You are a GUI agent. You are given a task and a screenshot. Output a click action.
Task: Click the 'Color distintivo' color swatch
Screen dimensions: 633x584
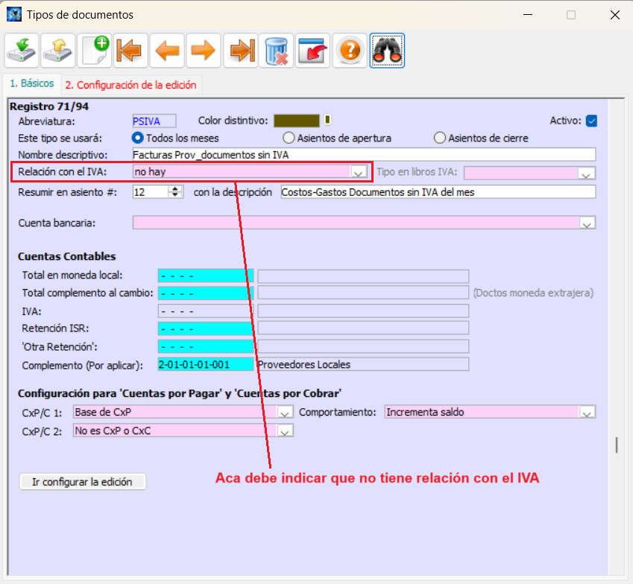(x=296, y=121)
